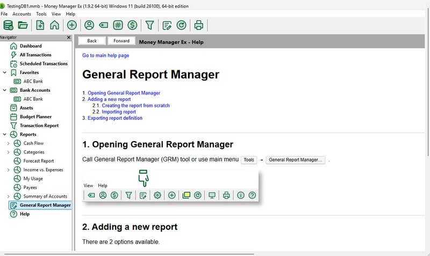
Task: Click the Home toolbar icon
Action: [55, 25]
